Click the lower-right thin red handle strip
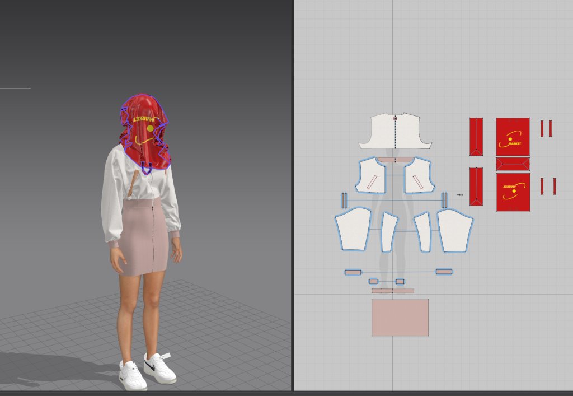Image resolution: width=573 pixels, height=396 pixels. (x=555, y=186)
